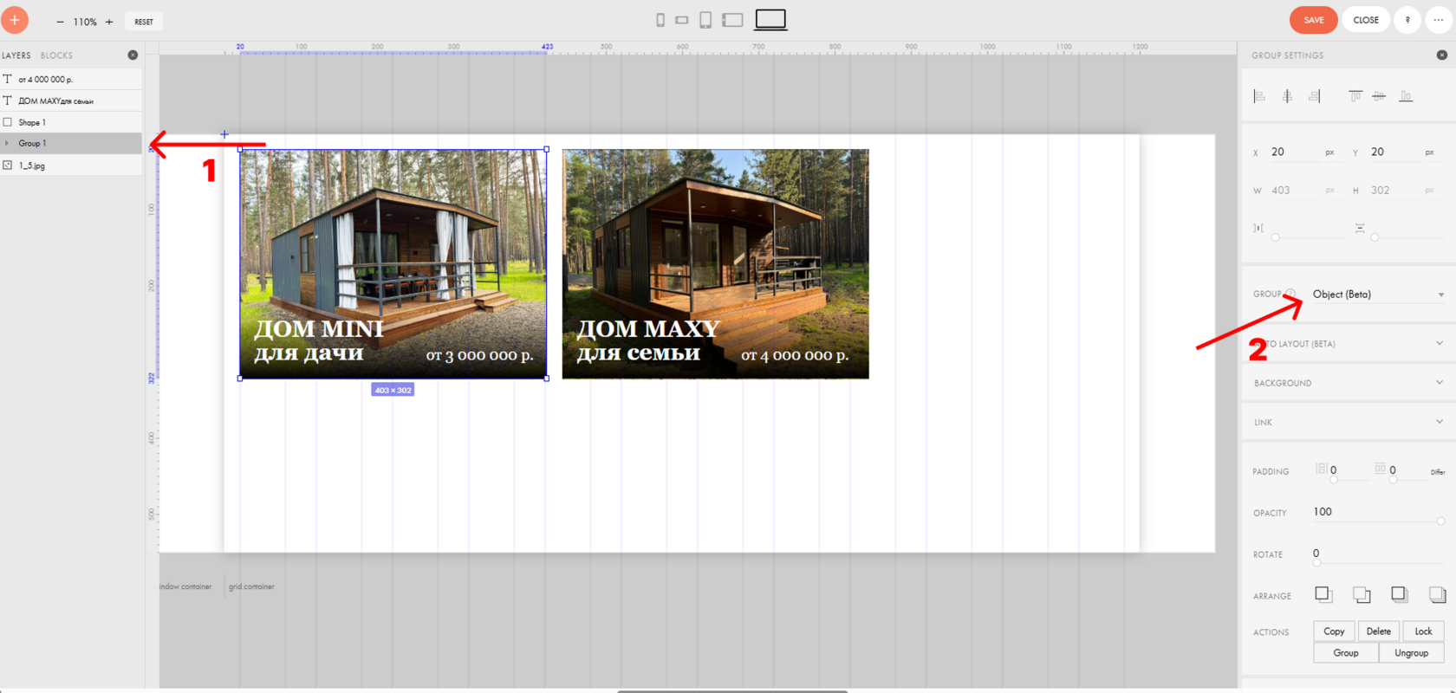Select the 'ДОМ MAXYдля семьи' layer
The image size is (1456, 693).
71,100
